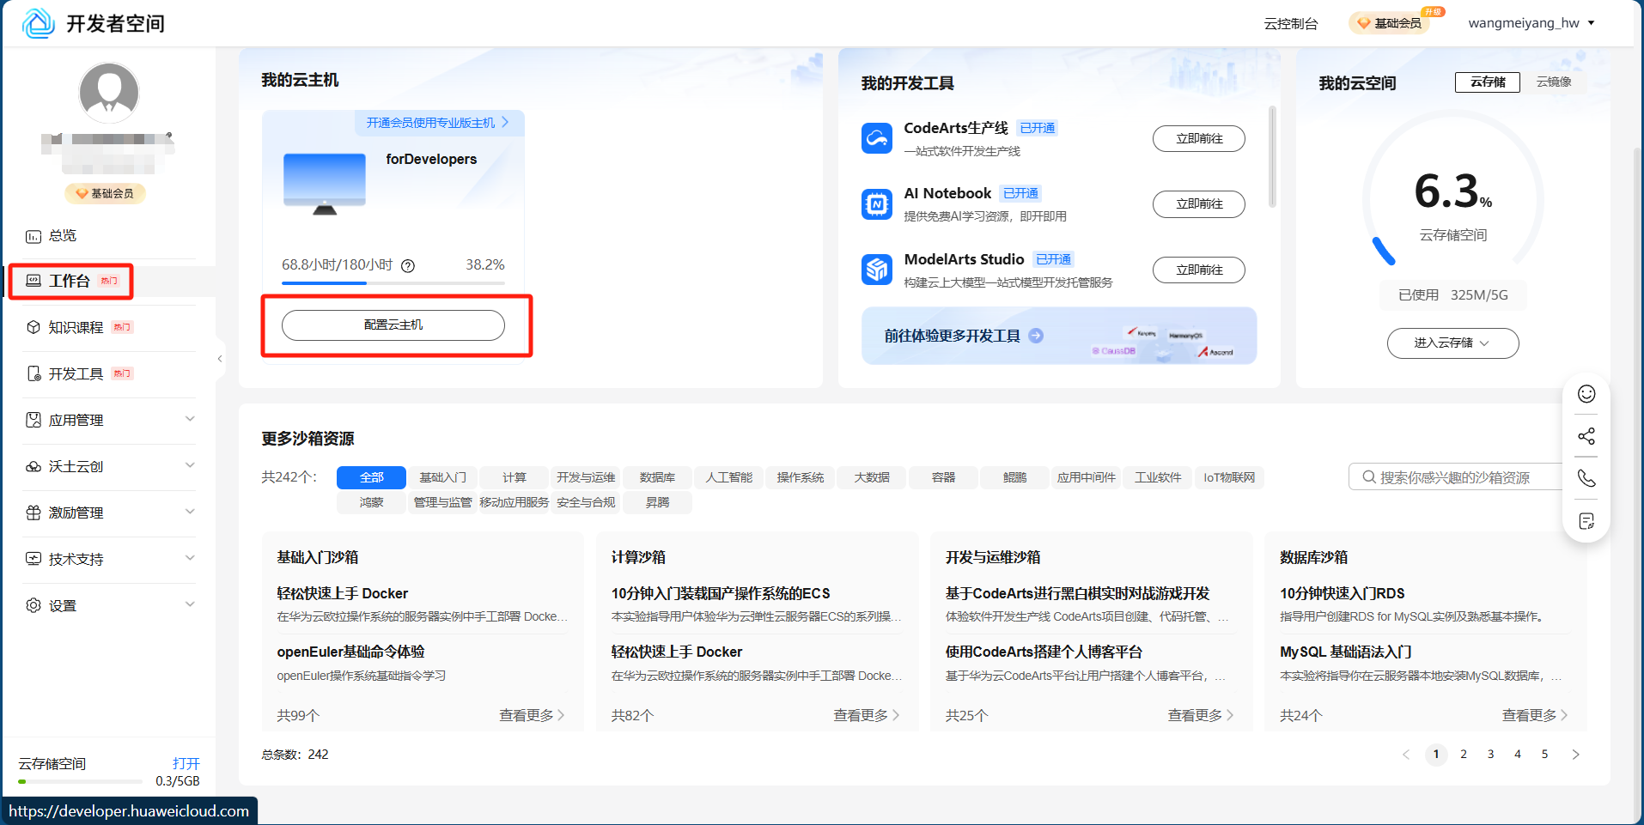This screenshot has height=825, width=1644.
Task: Click the ModelArts Studio icon
Action: coord(877,270)
